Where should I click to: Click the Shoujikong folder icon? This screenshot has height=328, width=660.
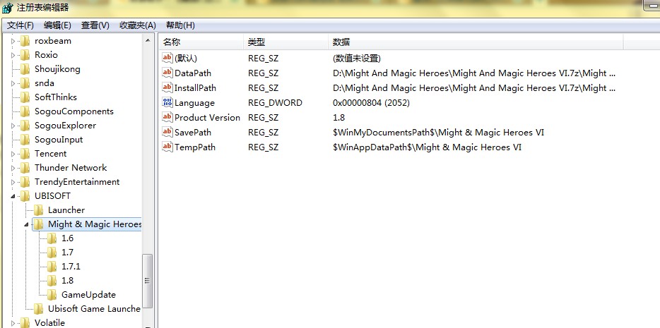pos(25,69)
